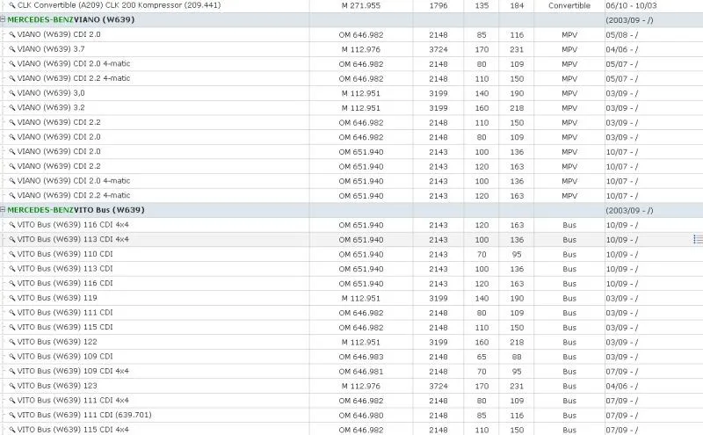Click magnifier icon for CLK Convertible (A209) row
703x435 pixels.
point(12,5)
